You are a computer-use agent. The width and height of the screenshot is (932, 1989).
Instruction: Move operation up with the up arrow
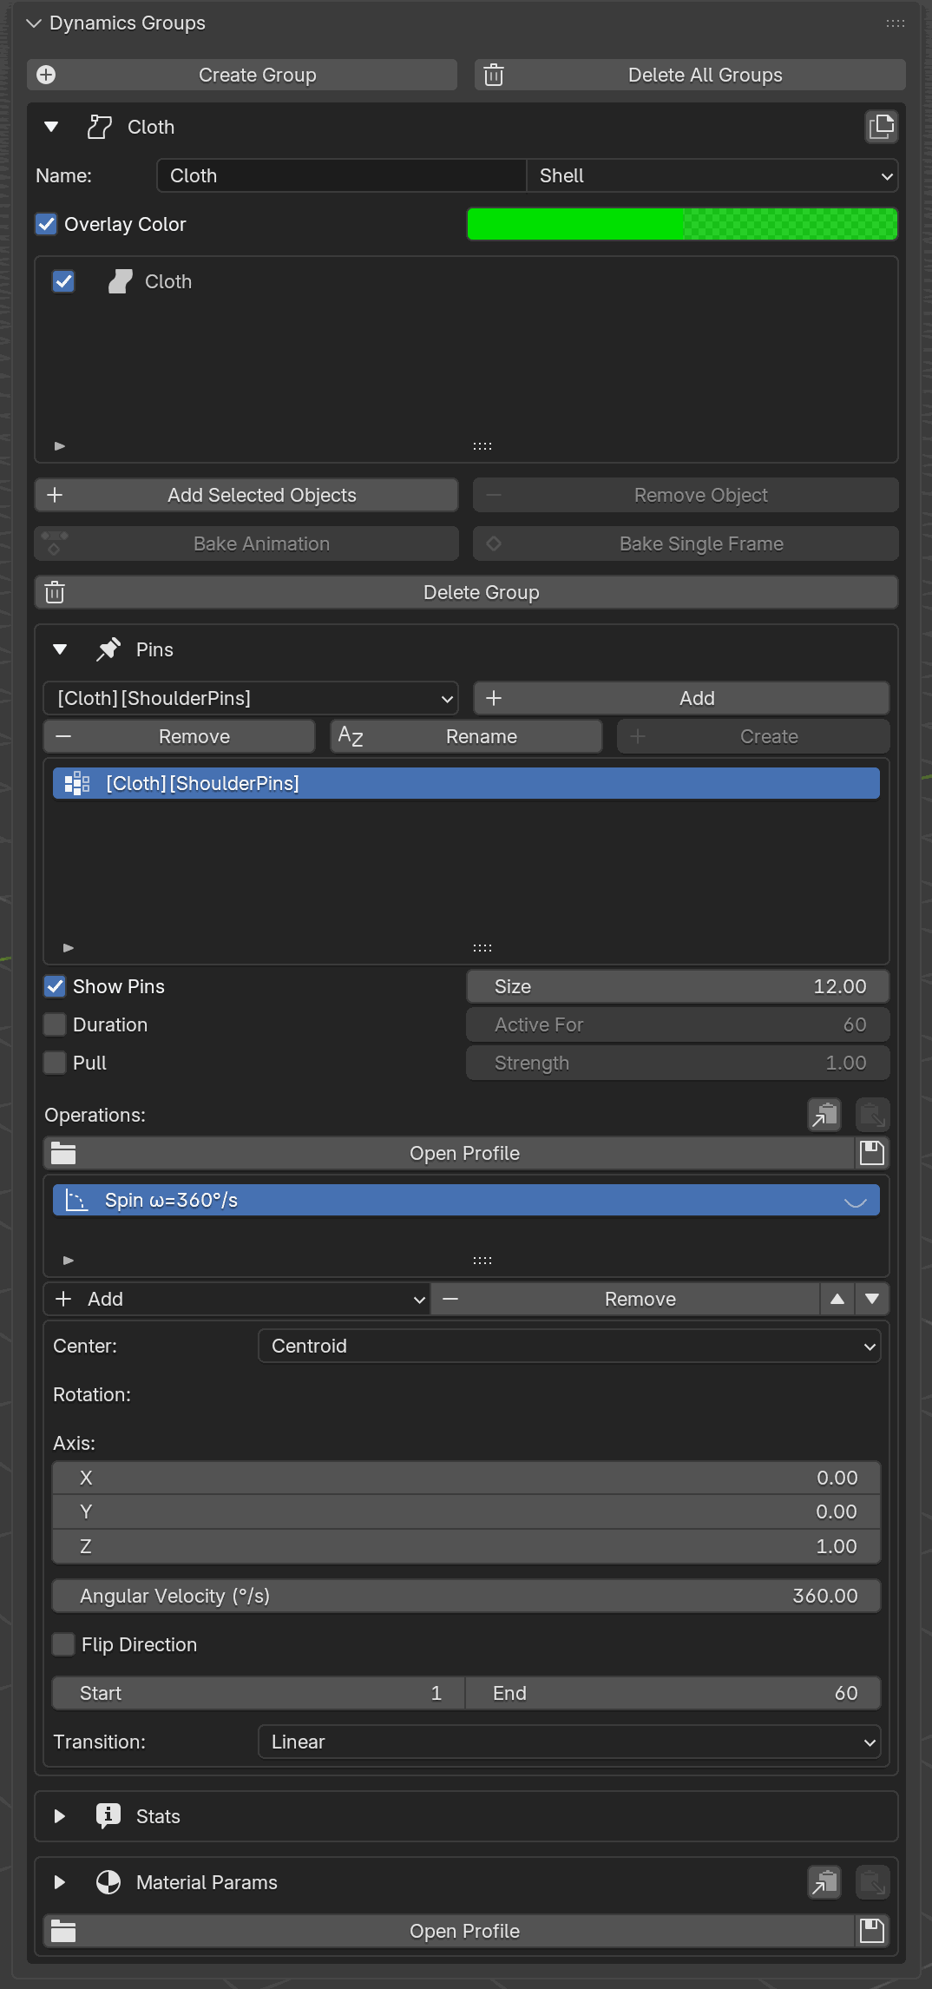[x=837, y=1299]
